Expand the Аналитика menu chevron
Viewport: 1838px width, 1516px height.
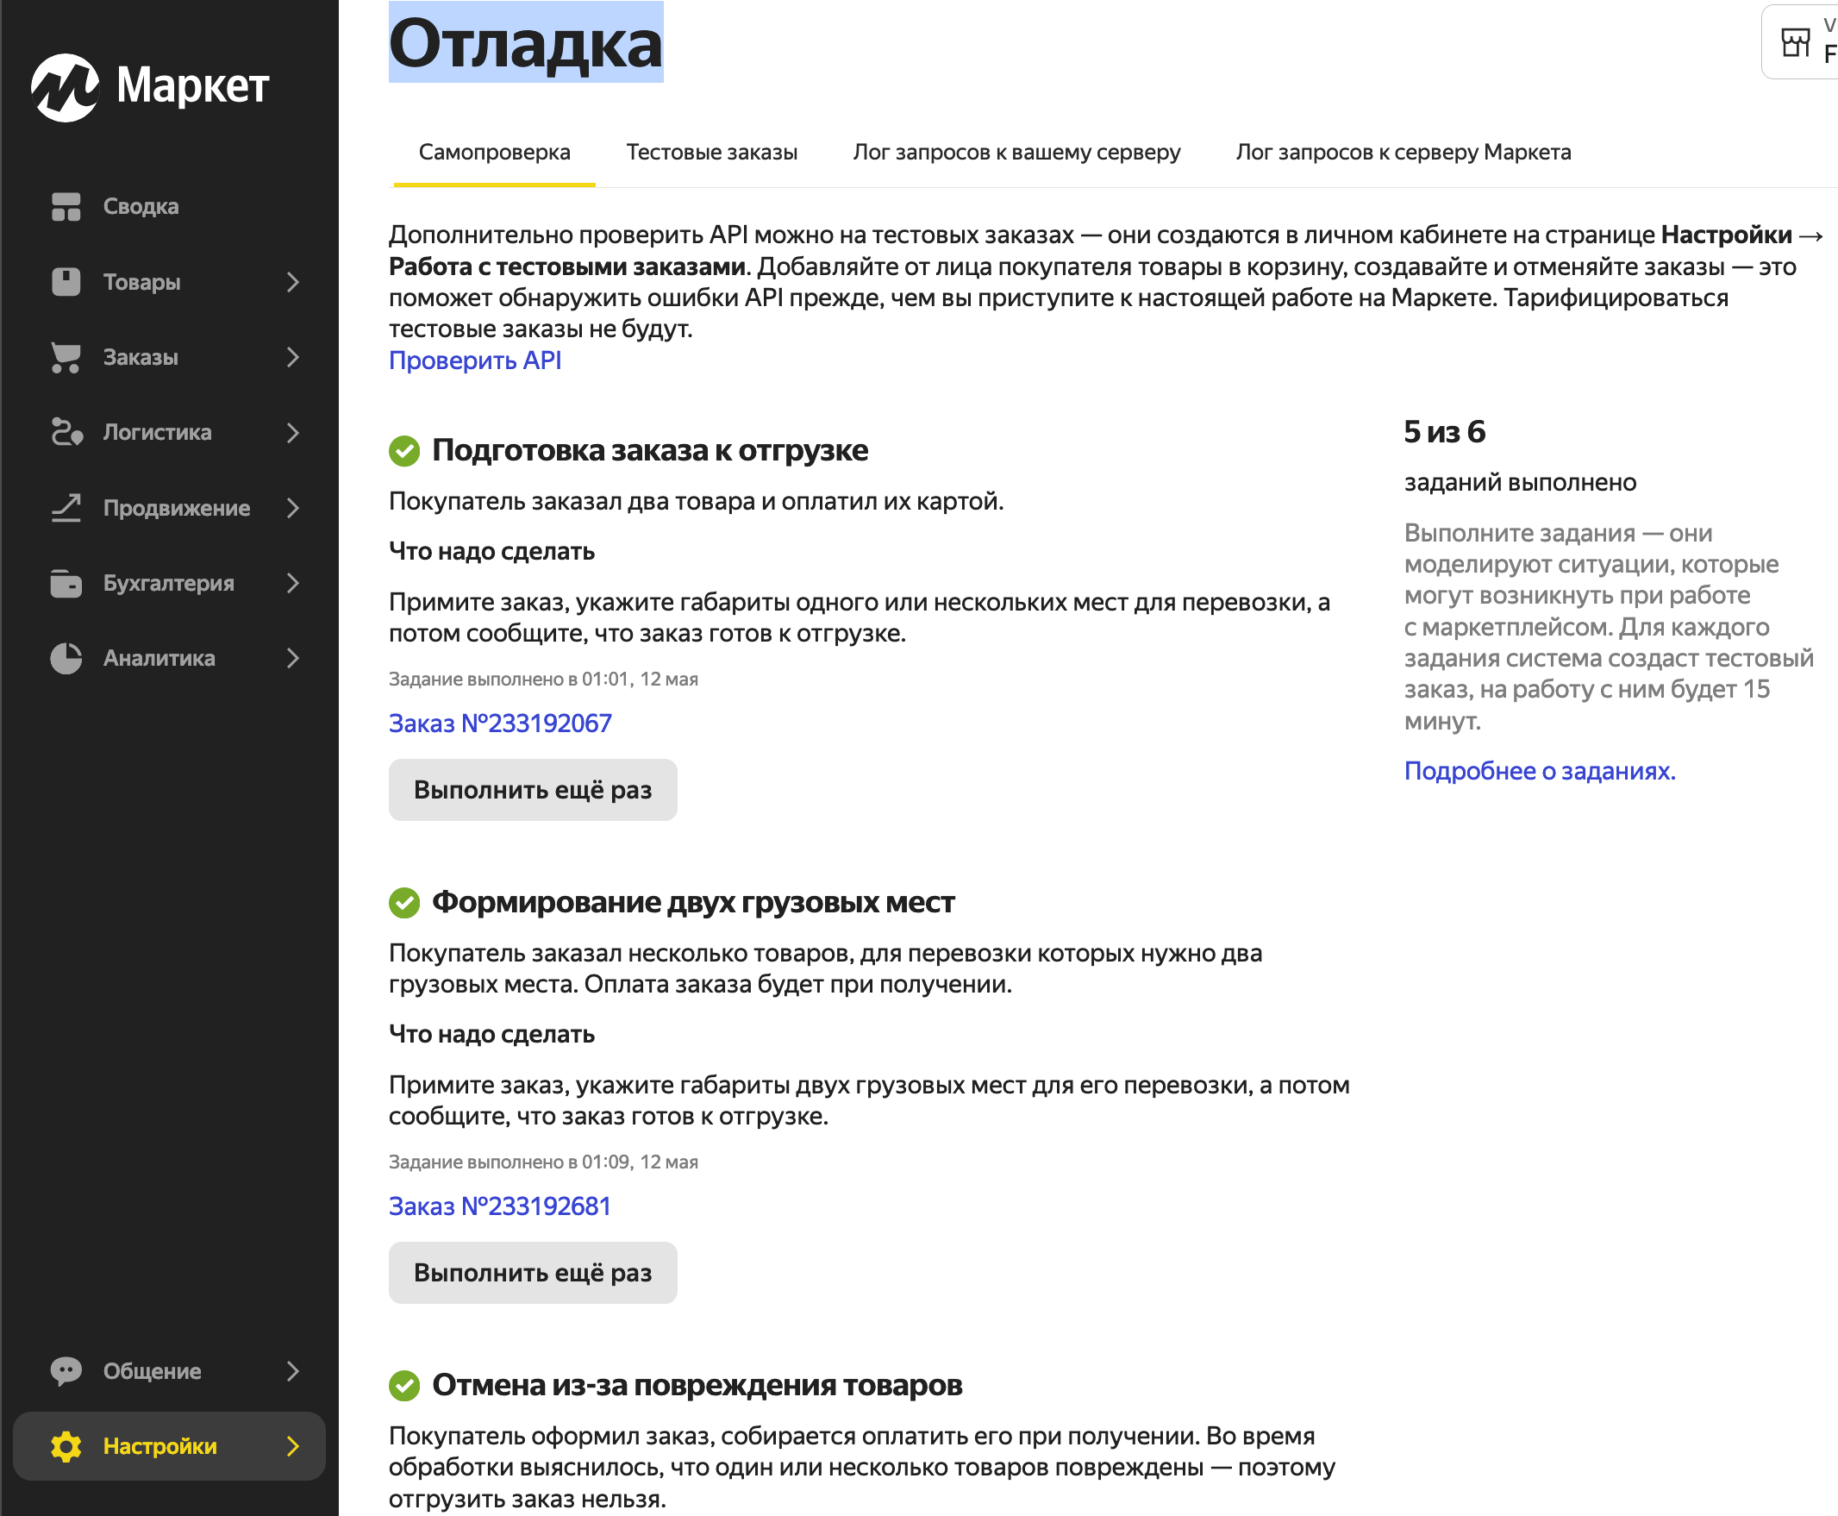pos(293,659)
